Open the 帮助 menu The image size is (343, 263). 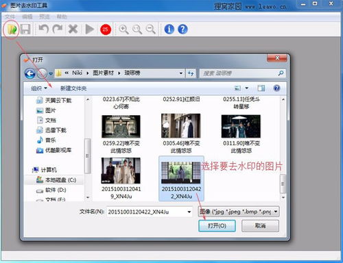pyautogui.click(x=62, y=16)
